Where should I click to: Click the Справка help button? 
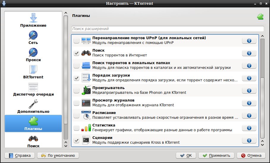click(x=20, y=155)
